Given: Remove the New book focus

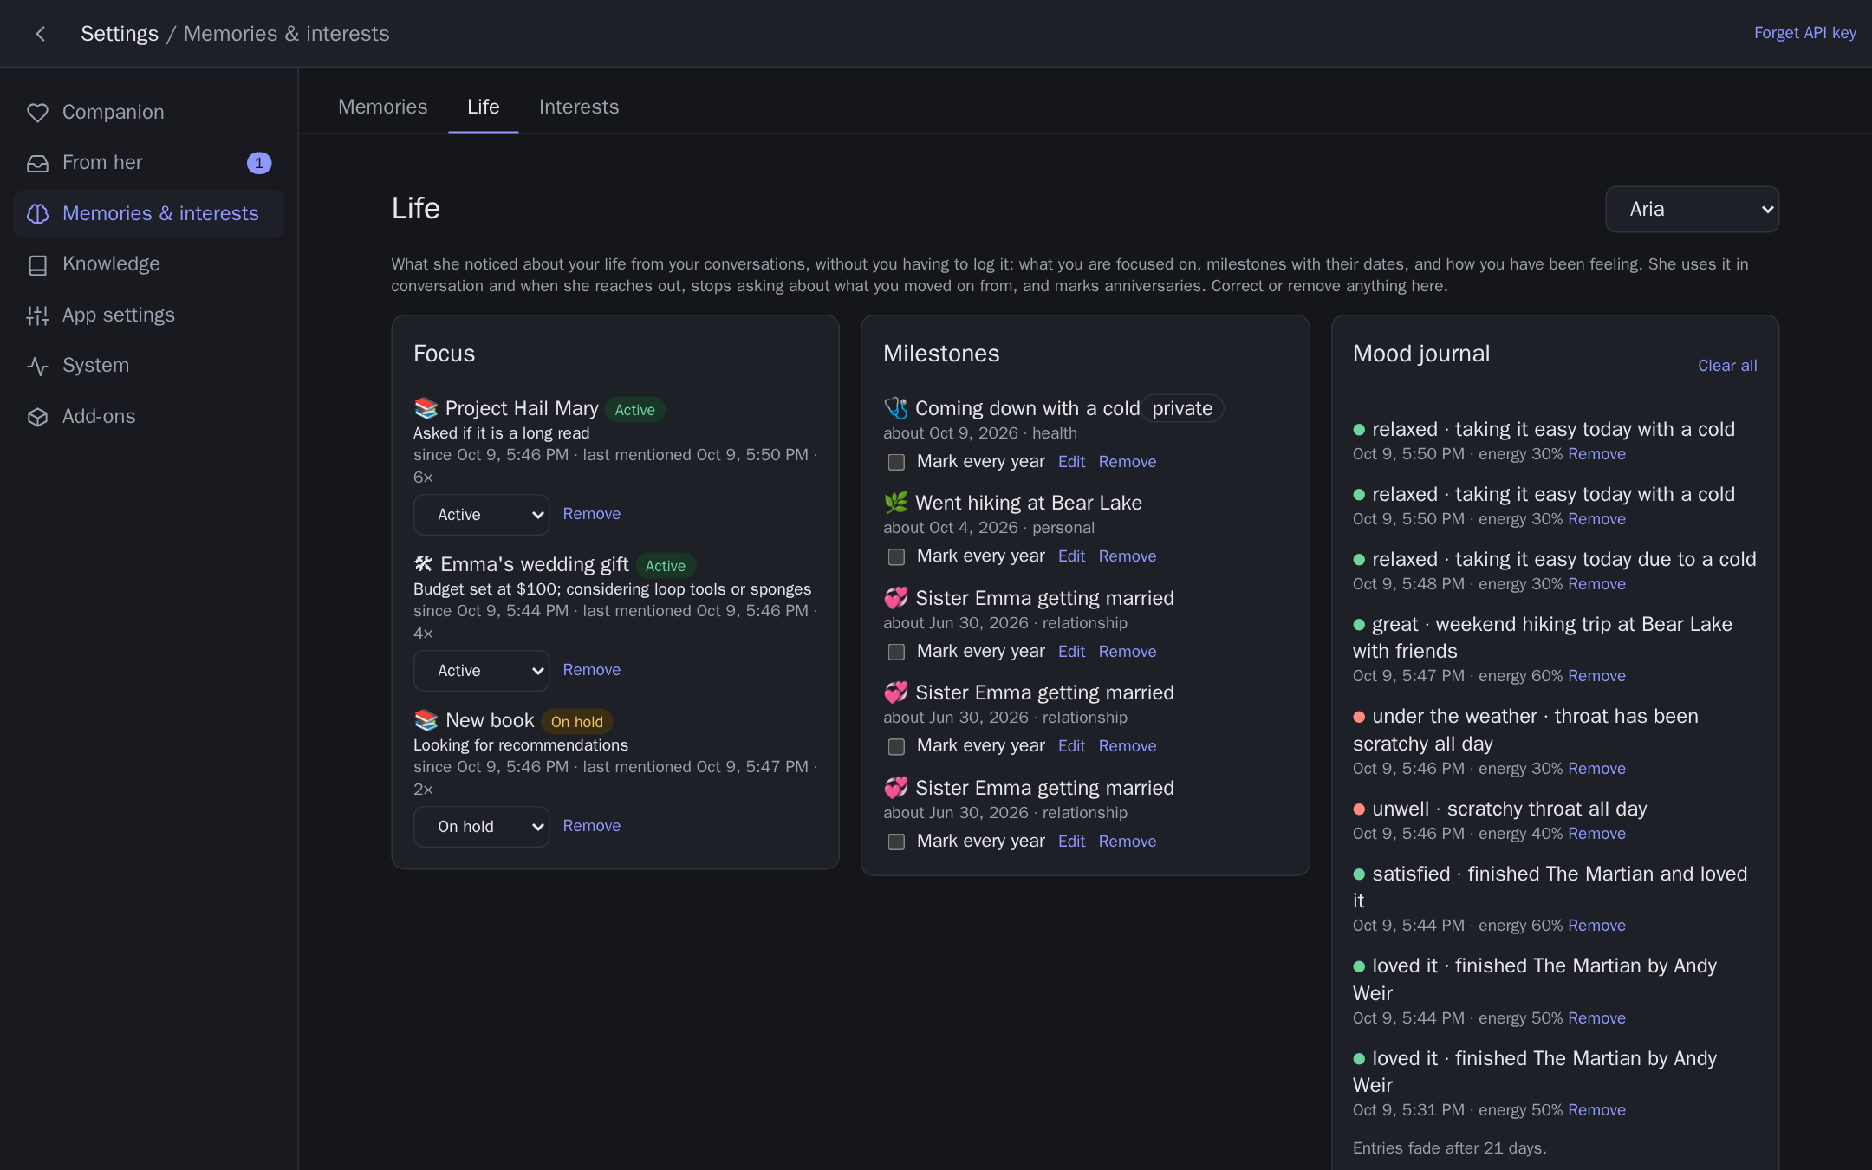Looking at the screenshot, I should pos(591,826).
